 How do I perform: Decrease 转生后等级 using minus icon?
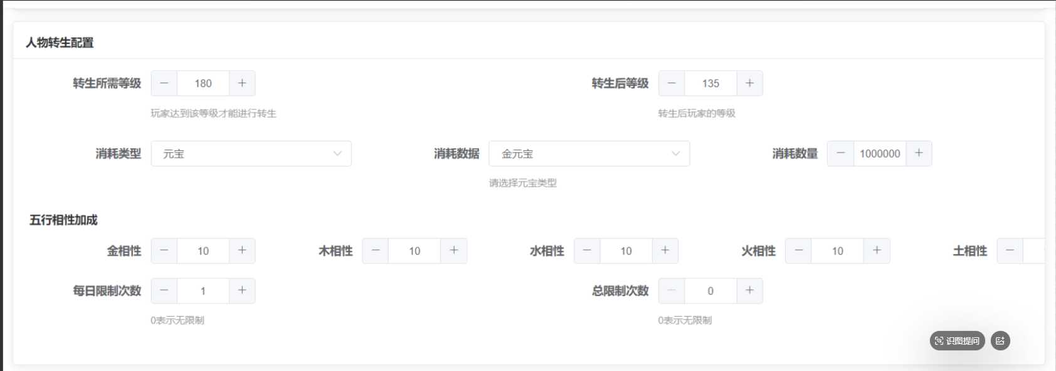click(672, 83)
